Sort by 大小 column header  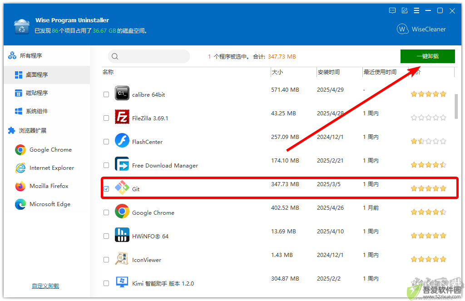point(277,72)
